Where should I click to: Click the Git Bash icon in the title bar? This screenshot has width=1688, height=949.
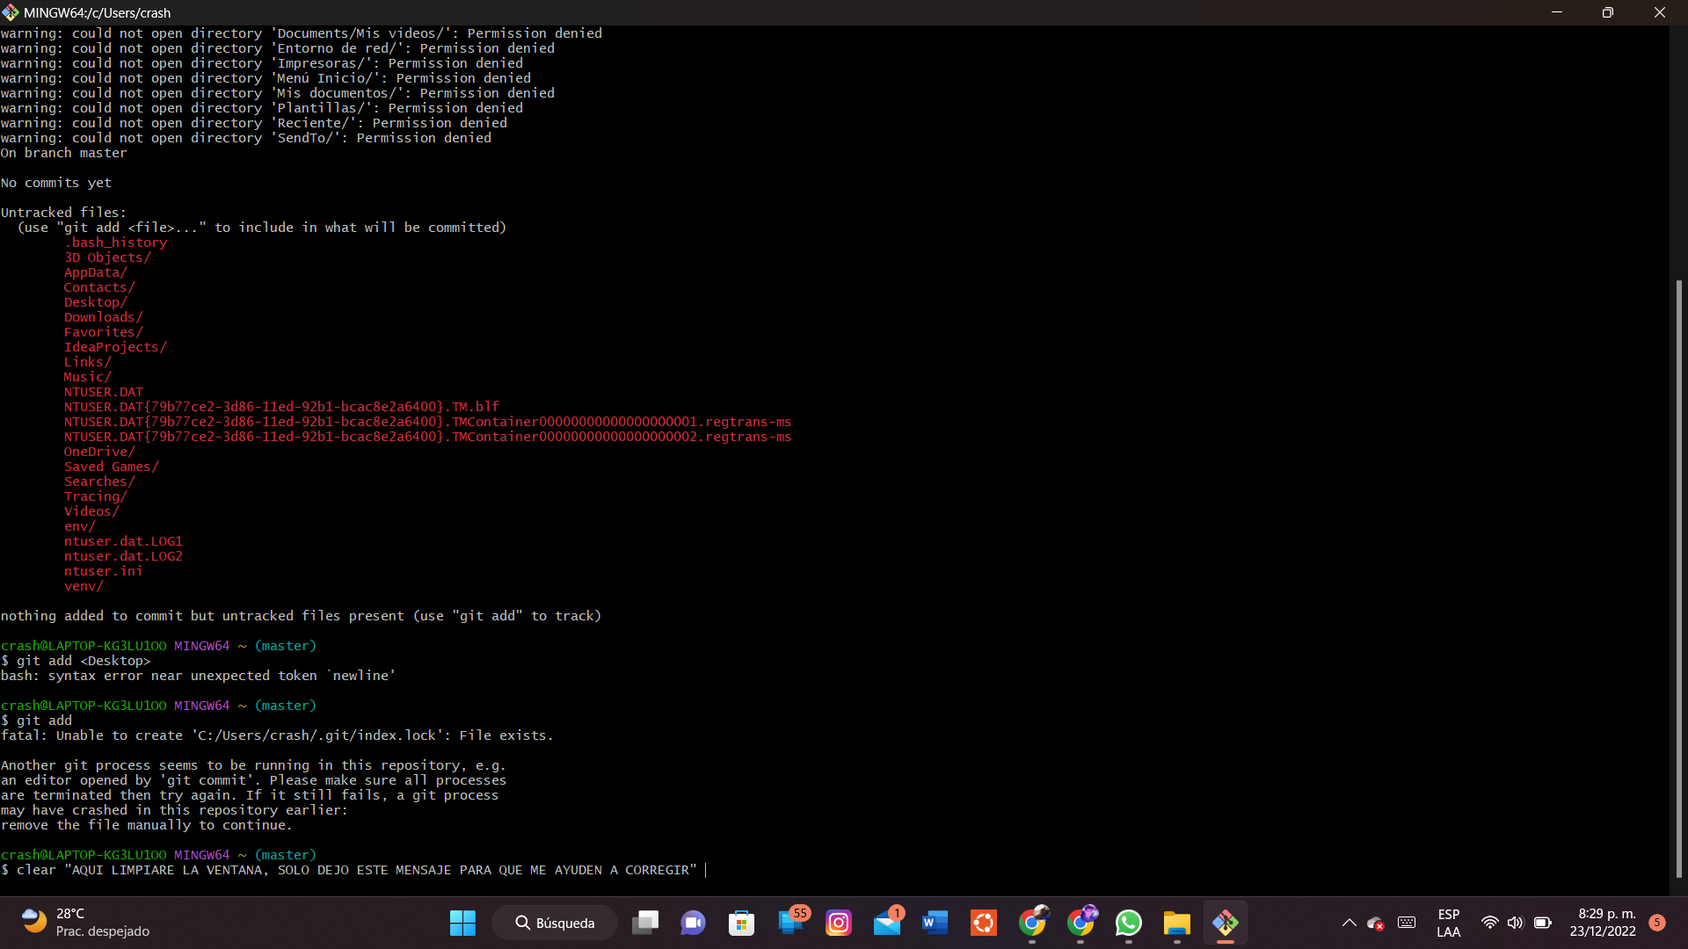click(x=10, y=12)
